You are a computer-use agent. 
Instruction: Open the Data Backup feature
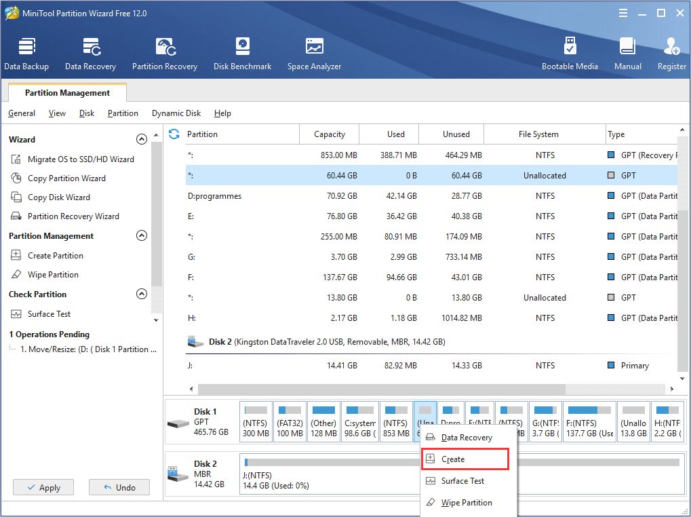[26, 53]
